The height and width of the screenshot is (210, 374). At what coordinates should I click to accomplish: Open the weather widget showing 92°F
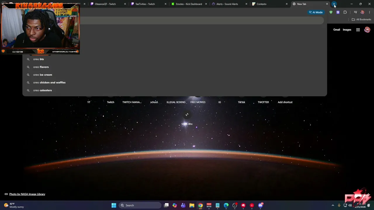(x=14, y=205)
